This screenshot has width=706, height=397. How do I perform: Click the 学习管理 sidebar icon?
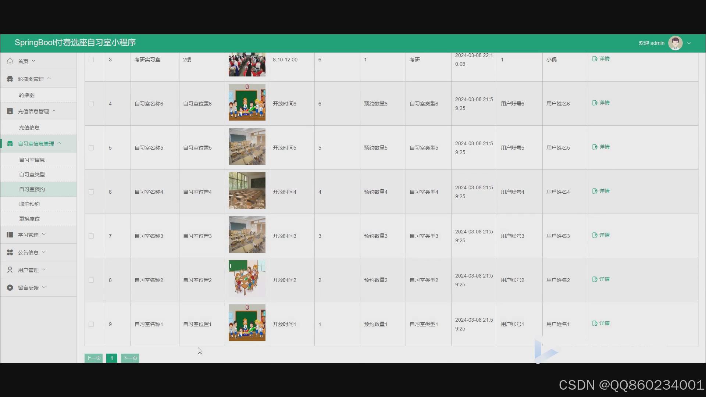[x=10, y=235]
